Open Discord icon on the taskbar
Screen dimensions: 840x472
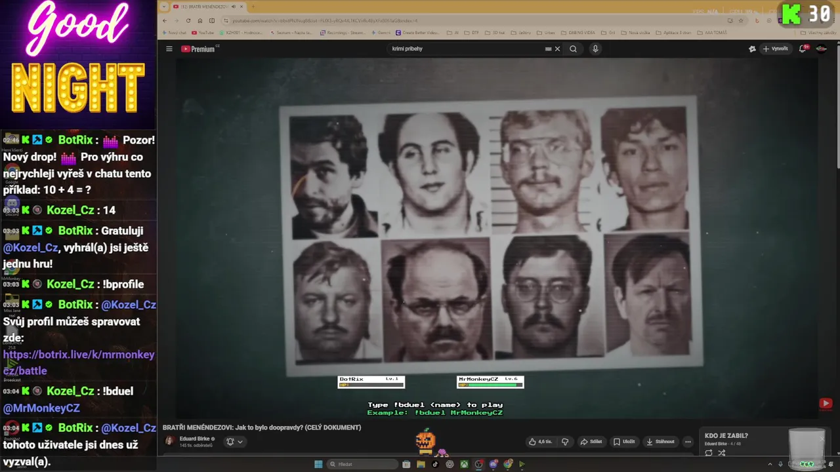tap(493, 464)
